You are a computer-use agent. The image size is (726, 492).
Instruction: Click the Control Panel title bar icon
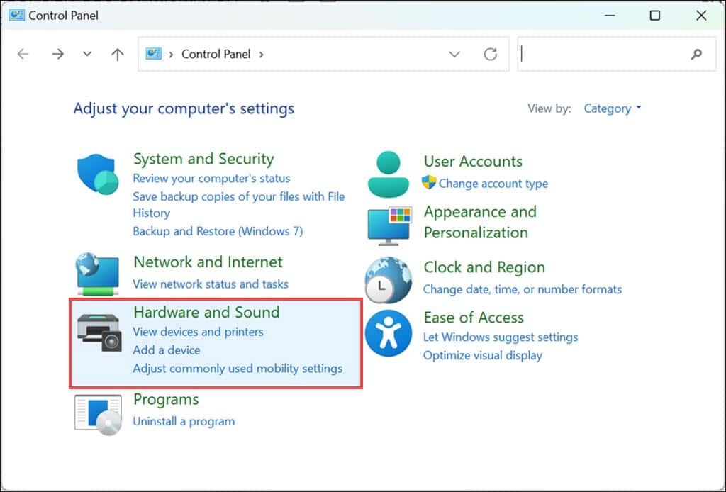click(x=17, y=16)
